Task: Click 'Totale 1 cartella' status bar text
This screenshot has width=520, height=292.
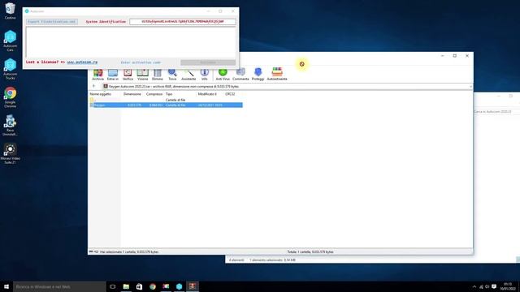Action: coord(310,252)
